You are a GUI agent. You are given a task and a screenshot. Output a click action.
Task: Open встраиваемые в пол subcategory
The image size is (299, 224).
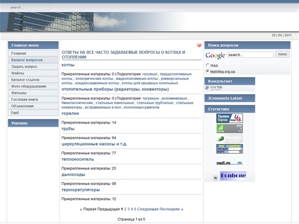[103, 108]
